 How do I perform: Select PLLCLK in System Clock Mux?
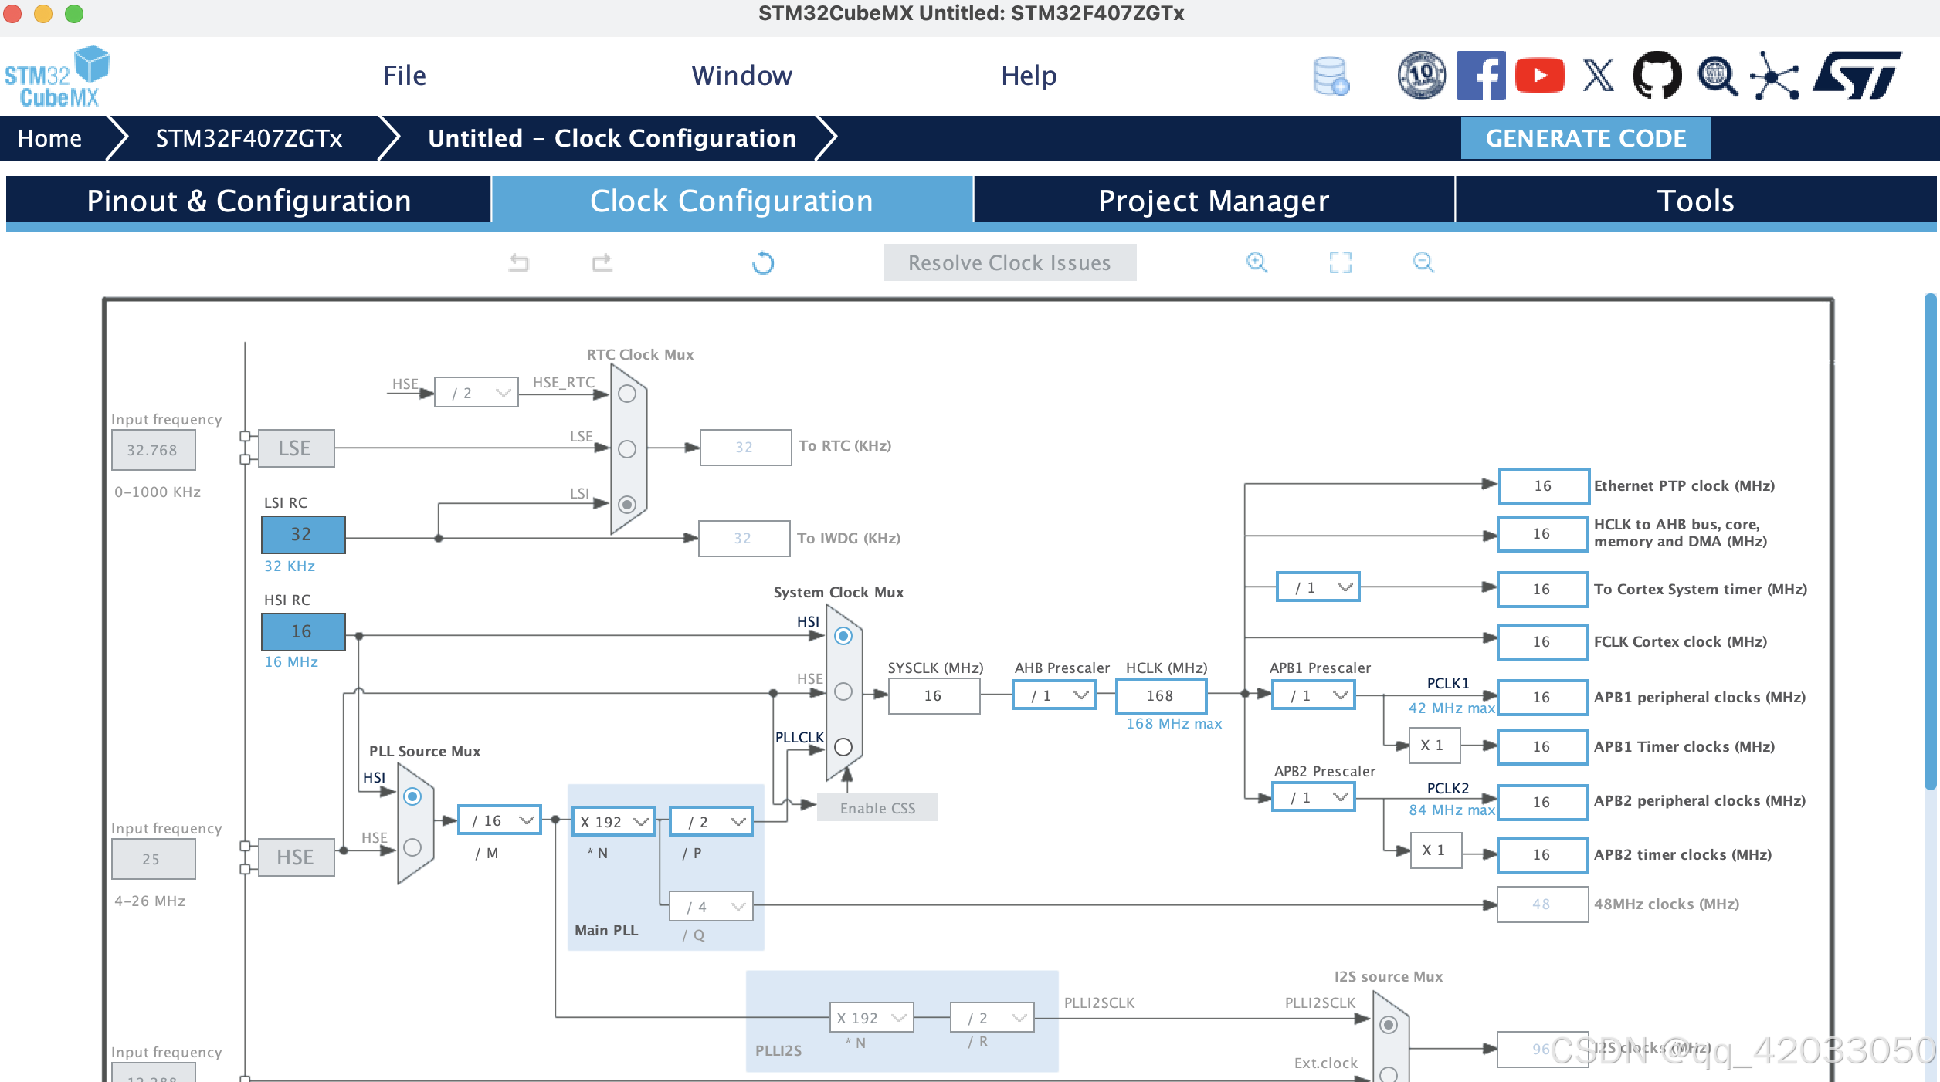(843, 746)
